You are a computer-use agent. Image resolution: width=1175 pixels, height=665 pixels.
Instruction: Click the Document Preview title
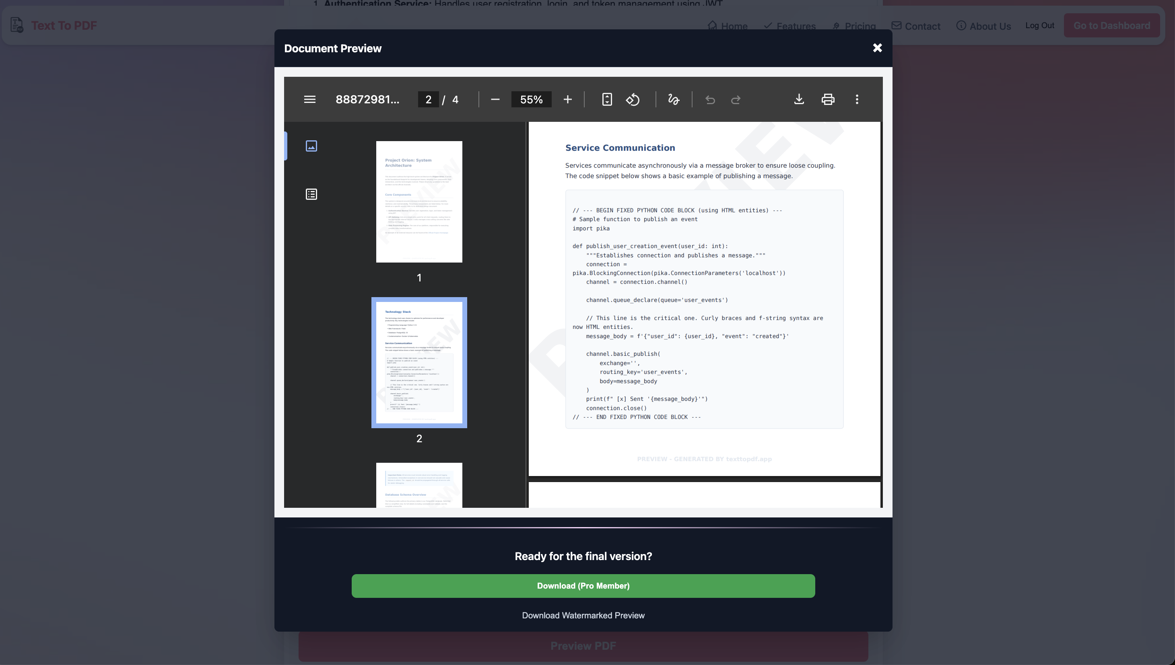click(x=333, y=48)
